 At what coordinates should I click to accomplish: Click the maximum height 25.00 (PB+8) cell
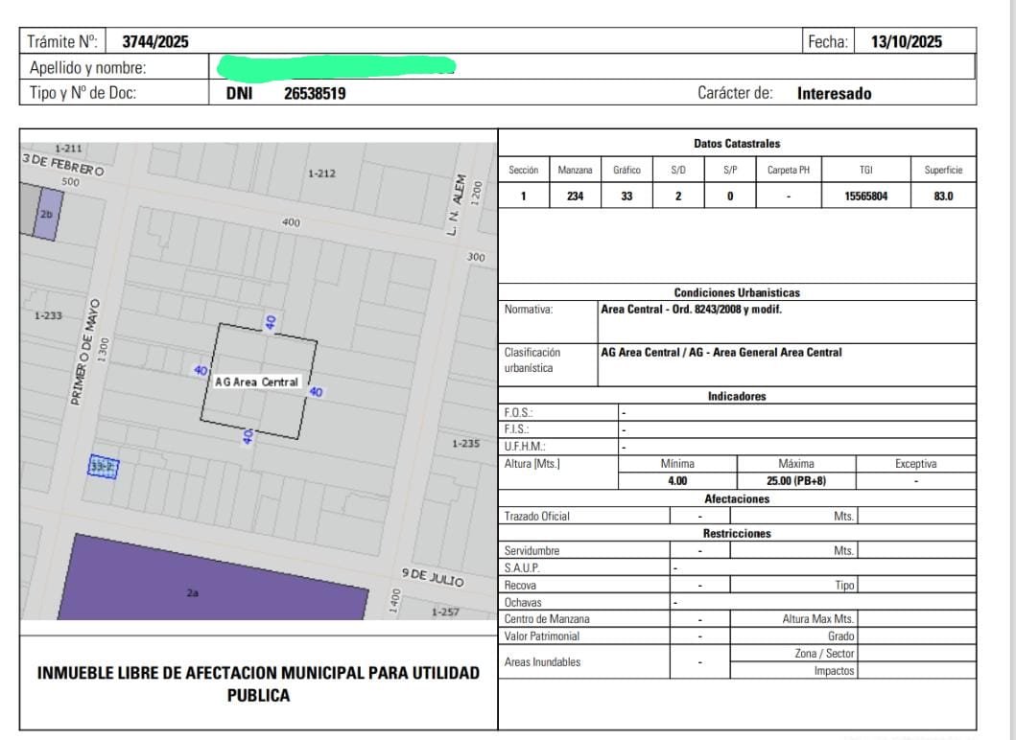coord(795,479)
